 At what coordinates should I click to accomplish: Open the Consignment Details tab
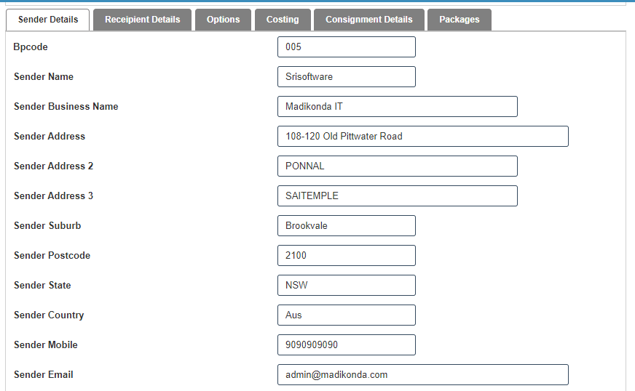(x=368, y=20)
